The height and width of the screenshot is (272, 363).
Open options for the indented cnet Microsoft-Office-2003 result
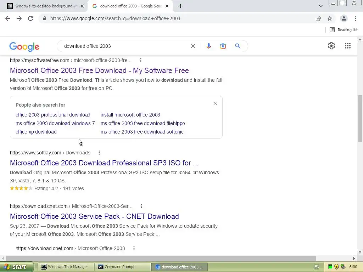tap(134, 248)
